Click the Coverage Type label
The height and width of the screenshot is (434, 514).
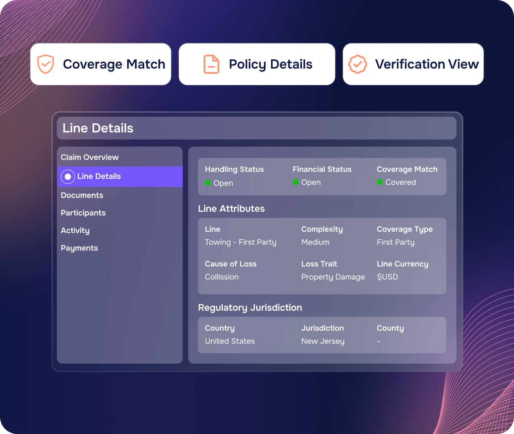[x=405, y=230]
